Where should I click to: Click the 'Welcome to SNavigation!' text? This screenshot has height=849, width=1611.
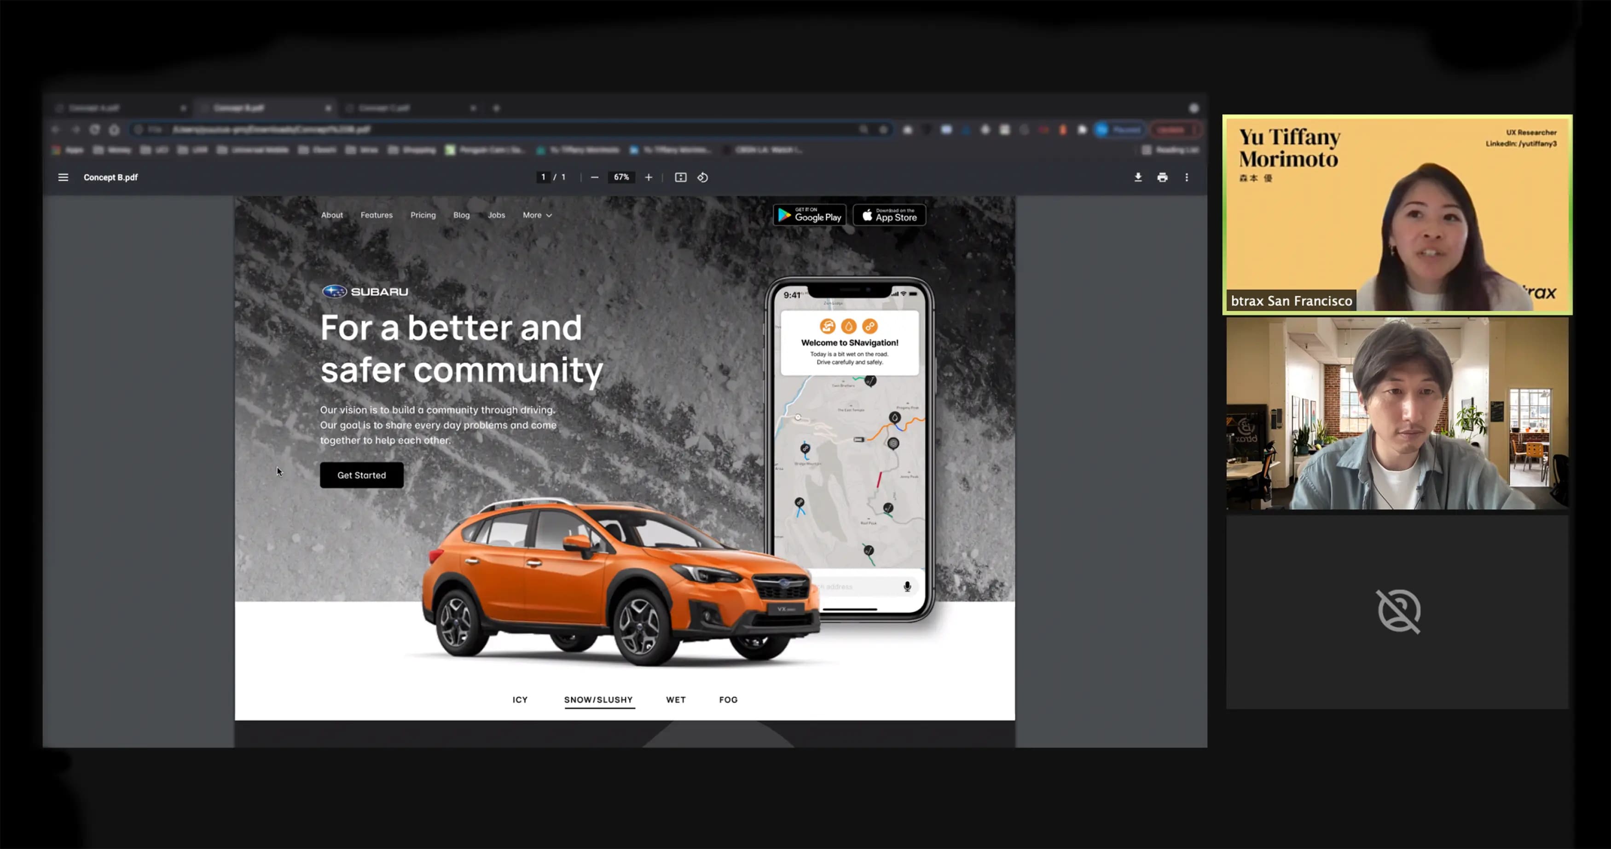coord(849,342)
